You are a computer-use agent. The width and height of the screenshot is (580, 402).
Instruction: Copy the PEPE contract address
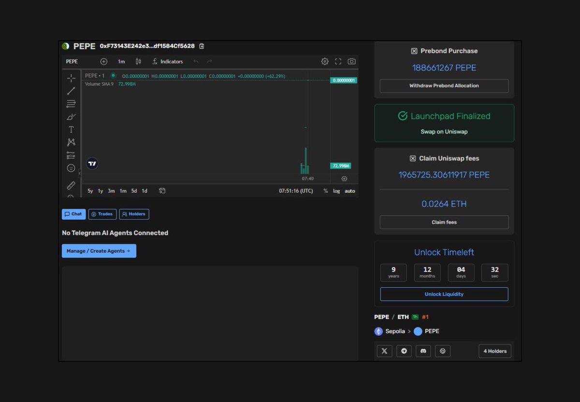(202, 46)
